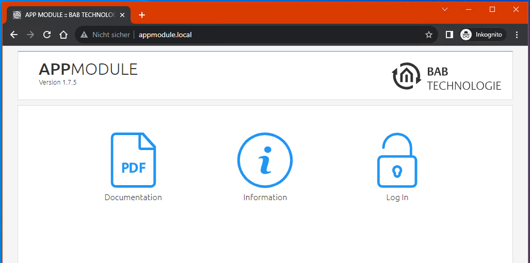Expand the tab search chevron
Image resolution: width=530 pixels, height=263 pixels.
click(445, 9)
